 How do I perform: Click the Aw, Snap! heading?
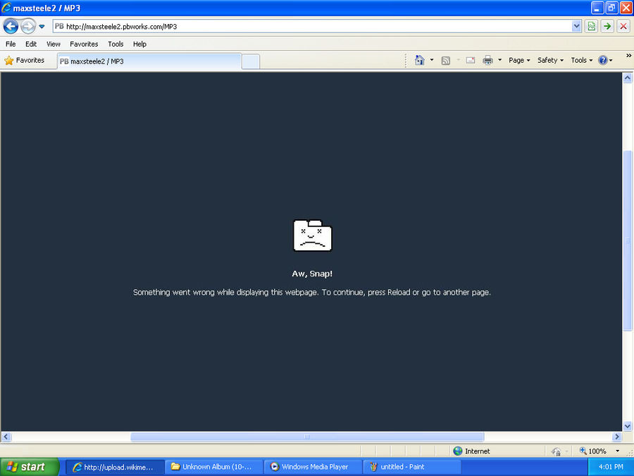click(312, 274)
